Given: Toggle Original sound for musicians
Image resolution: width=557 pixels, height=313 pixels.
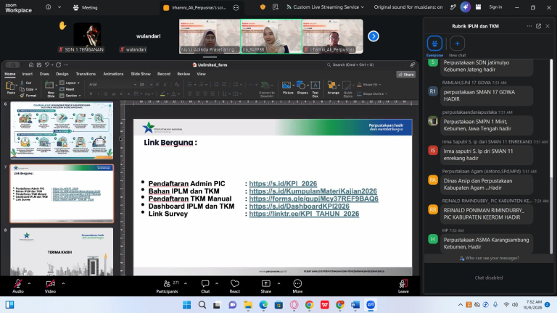Looking at the screenshot, I should (x=408, y=7).
